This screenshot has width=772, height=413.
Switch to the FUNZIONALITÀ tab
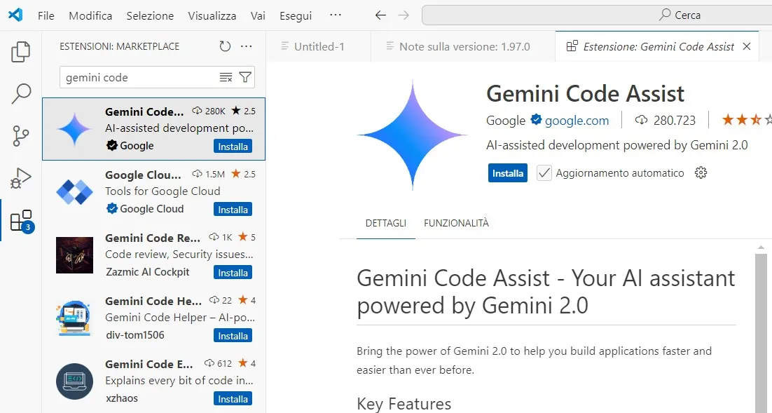coord(456,222)
